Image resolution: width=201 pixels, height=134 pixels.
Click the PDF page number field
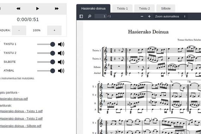[100, 16]
